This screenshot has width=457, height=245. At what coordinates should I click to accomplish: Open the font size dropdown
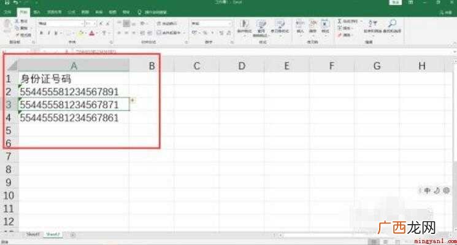(91, 23)
